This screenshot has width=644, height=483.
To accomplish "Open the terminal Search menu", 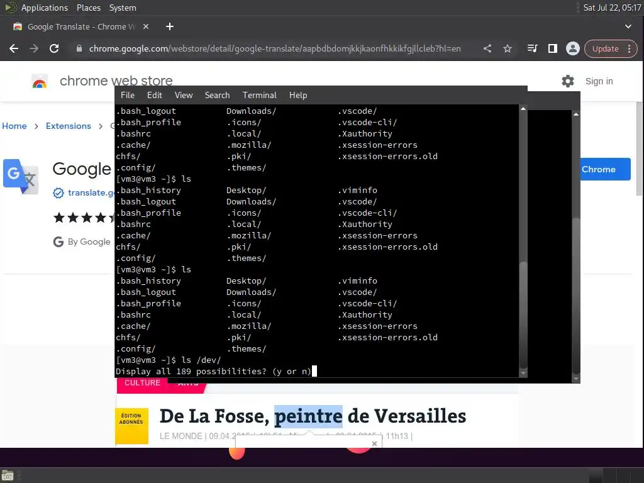I will (x=217, y=95).
